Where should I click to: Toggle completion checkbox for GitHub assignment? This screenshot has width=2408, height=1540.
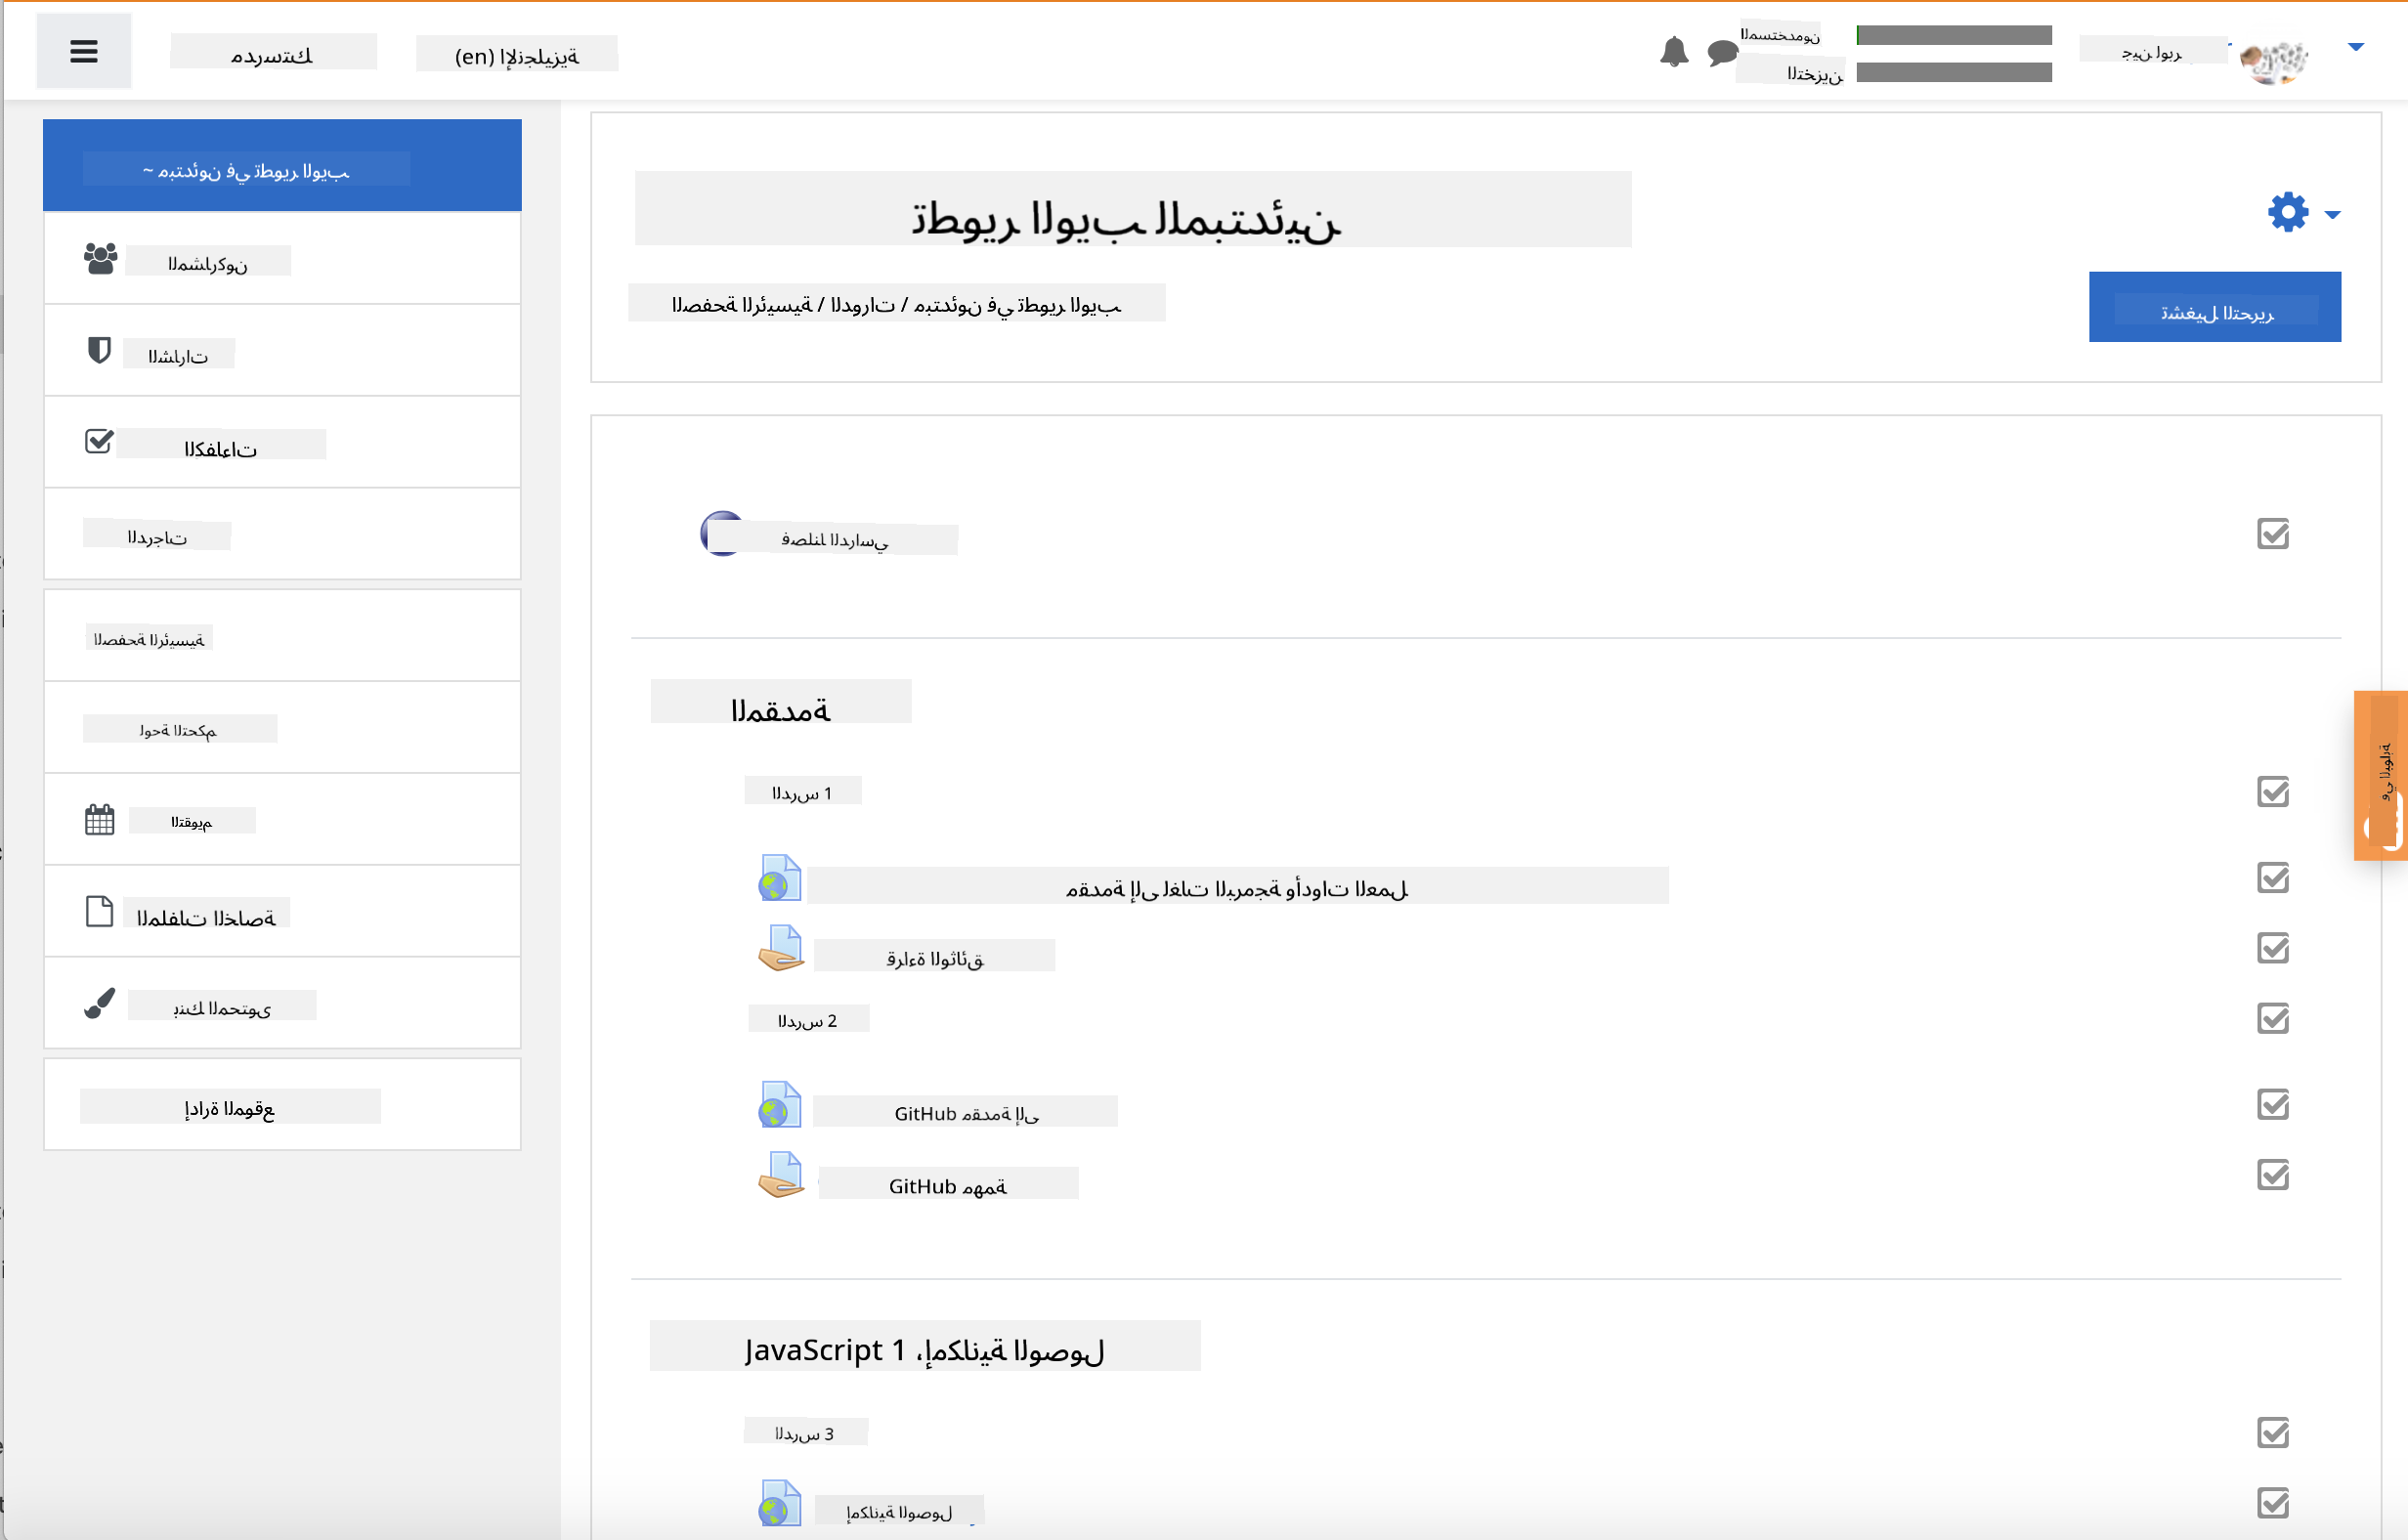click(x=2272, y=1175)
